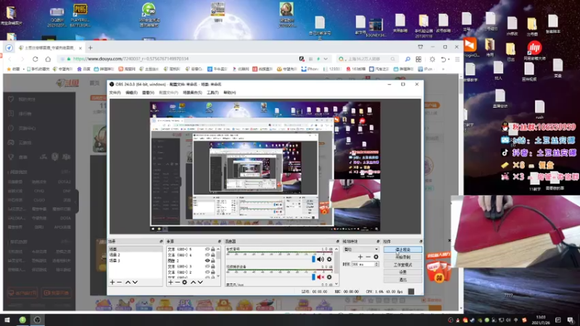Screen dimensions: 580x326
Task: Open settings gear of first mixer channel
Action: click(329, 259)
